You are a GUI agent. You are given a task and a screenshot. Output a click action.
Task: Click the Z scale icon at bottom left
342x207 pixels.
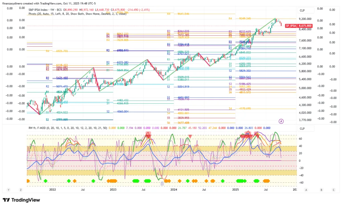point(21,190)
